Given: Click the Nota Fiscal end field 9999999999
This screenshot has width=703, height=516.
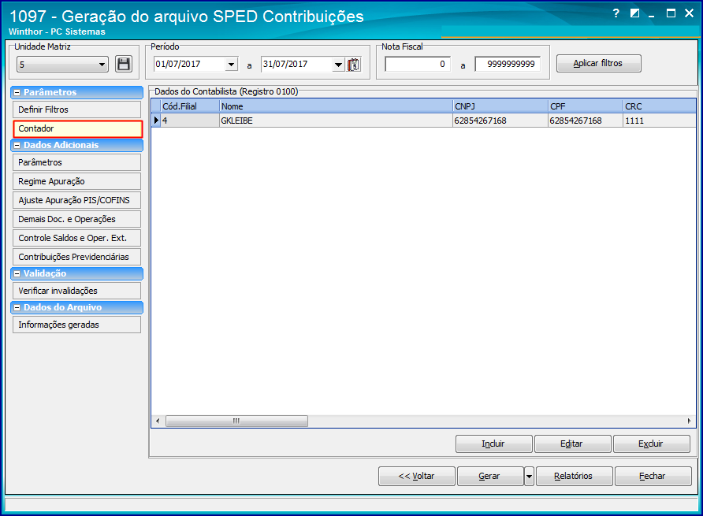Looking at the screenshot, I should [508, 64].
